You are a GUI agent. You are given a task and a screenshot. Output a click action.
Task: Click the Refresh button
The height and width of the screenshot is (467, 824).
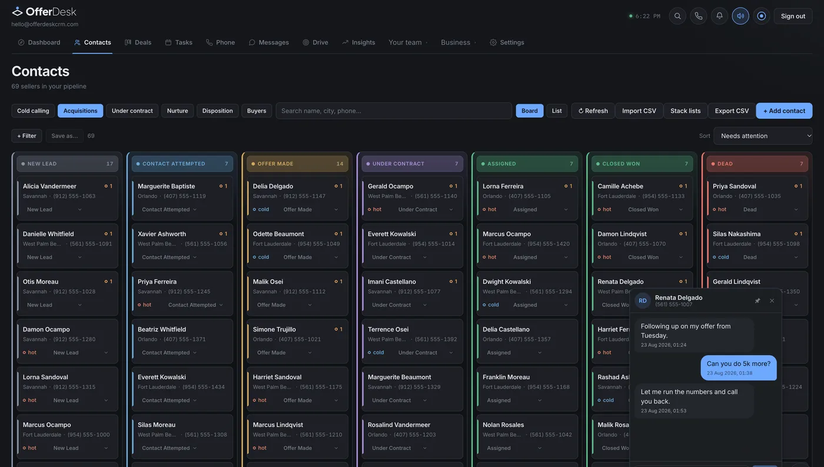tap(593, 111)
